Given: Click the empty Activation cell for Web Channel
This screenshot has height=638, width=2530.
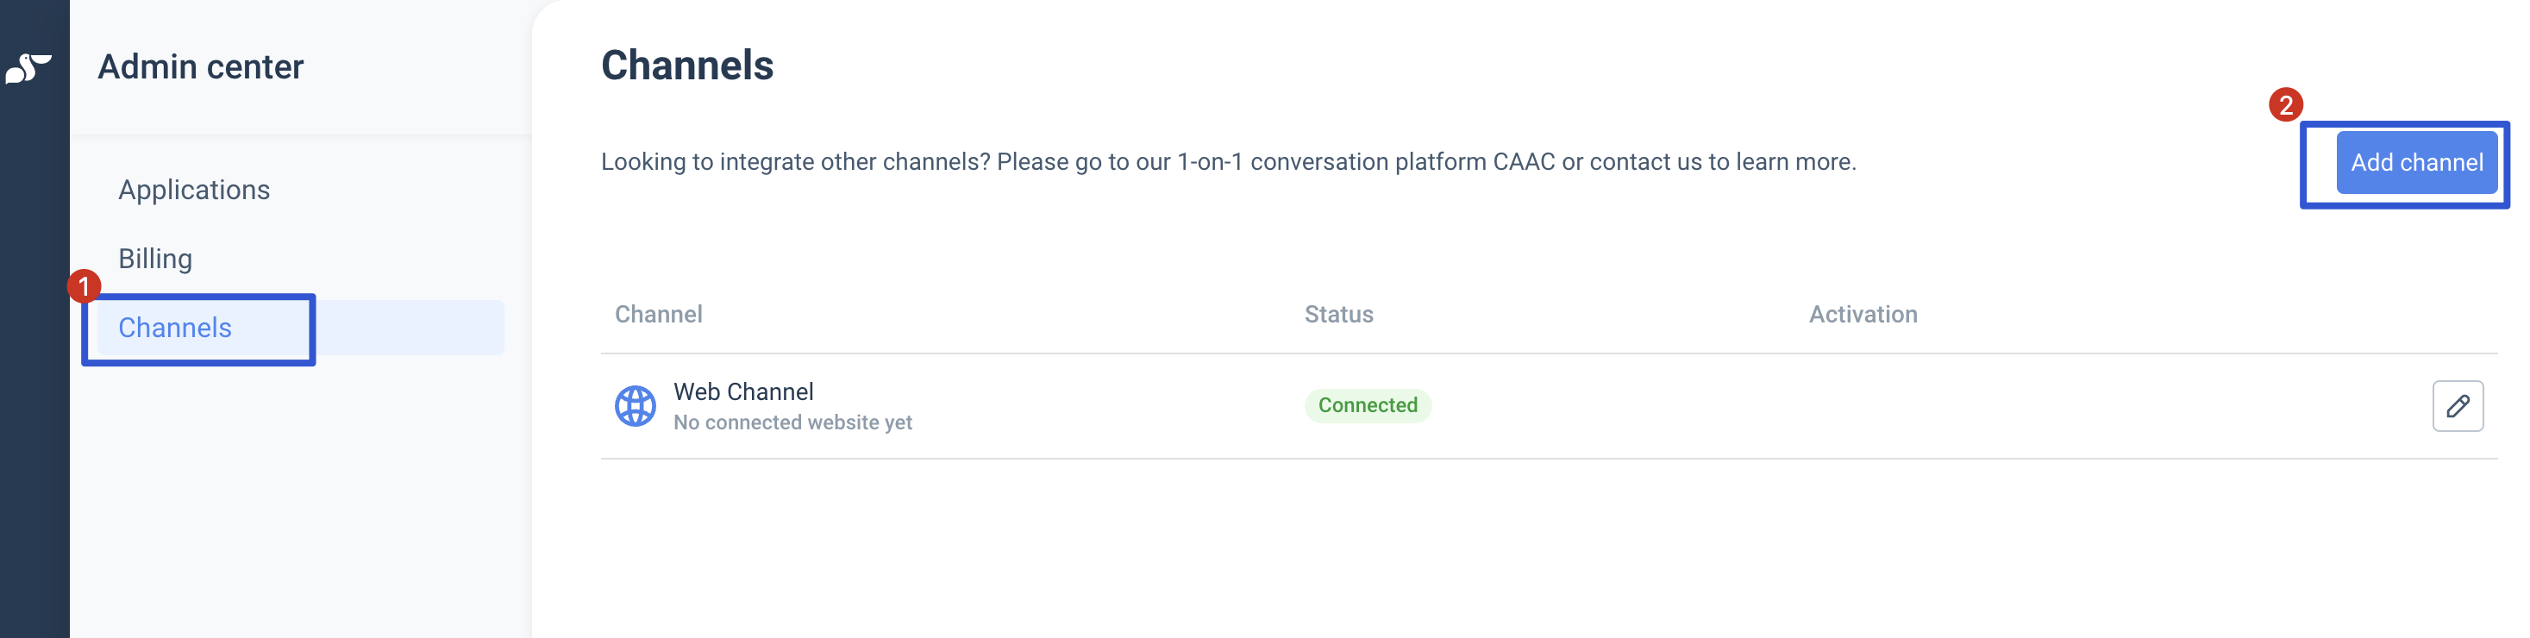Looking at the screenshot, I should 2063,405.
